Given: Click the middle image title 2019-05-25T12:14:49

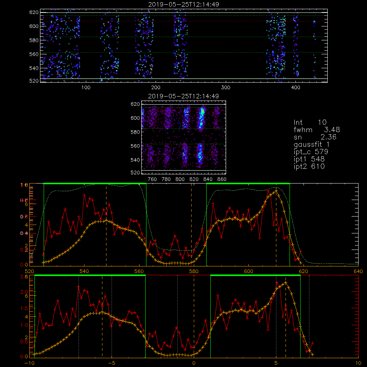Looking at the screenshot, I should (x=183, y=96).
